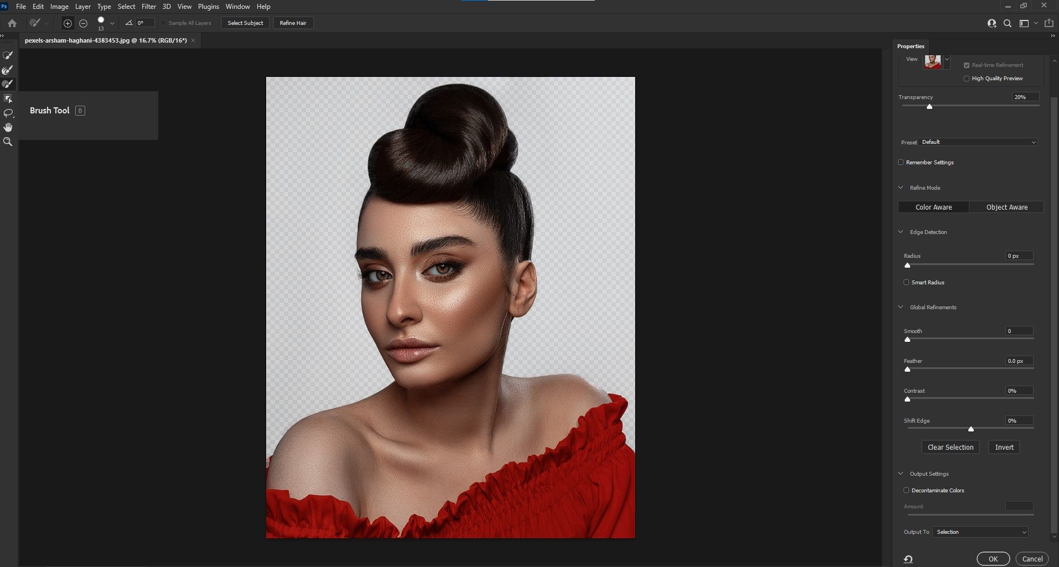
Task: Click the Clear Selection button
Action: [950, 448]
